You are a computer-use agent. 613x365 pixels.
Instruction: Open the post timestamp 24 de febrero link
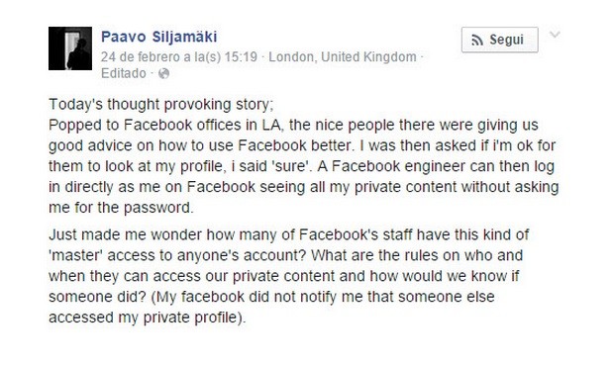point(179,57)
